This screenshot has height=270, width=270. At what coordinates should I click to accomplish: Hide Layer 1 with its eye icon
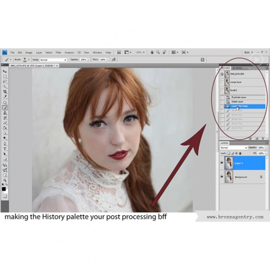[222, 163]
